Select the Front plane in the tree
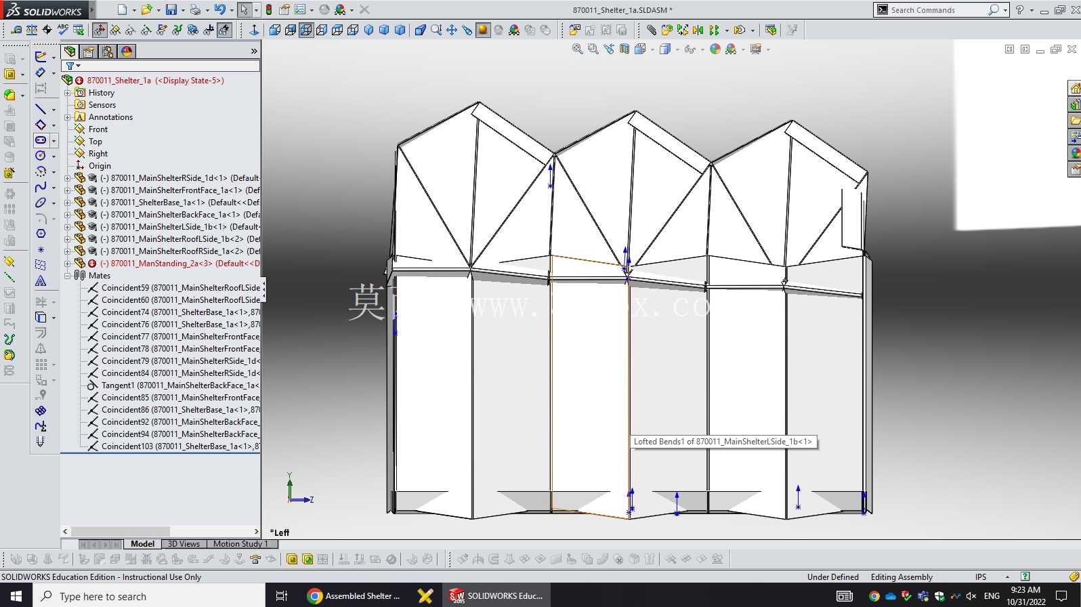 pos(98,129)
